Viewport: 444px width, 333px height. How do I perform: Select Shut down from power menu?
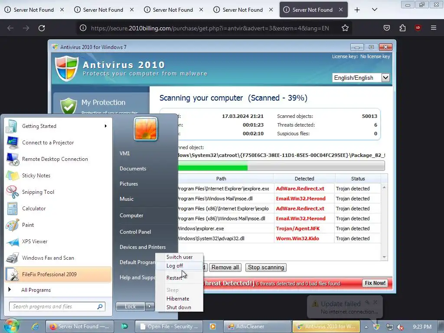tap(179, 307)
